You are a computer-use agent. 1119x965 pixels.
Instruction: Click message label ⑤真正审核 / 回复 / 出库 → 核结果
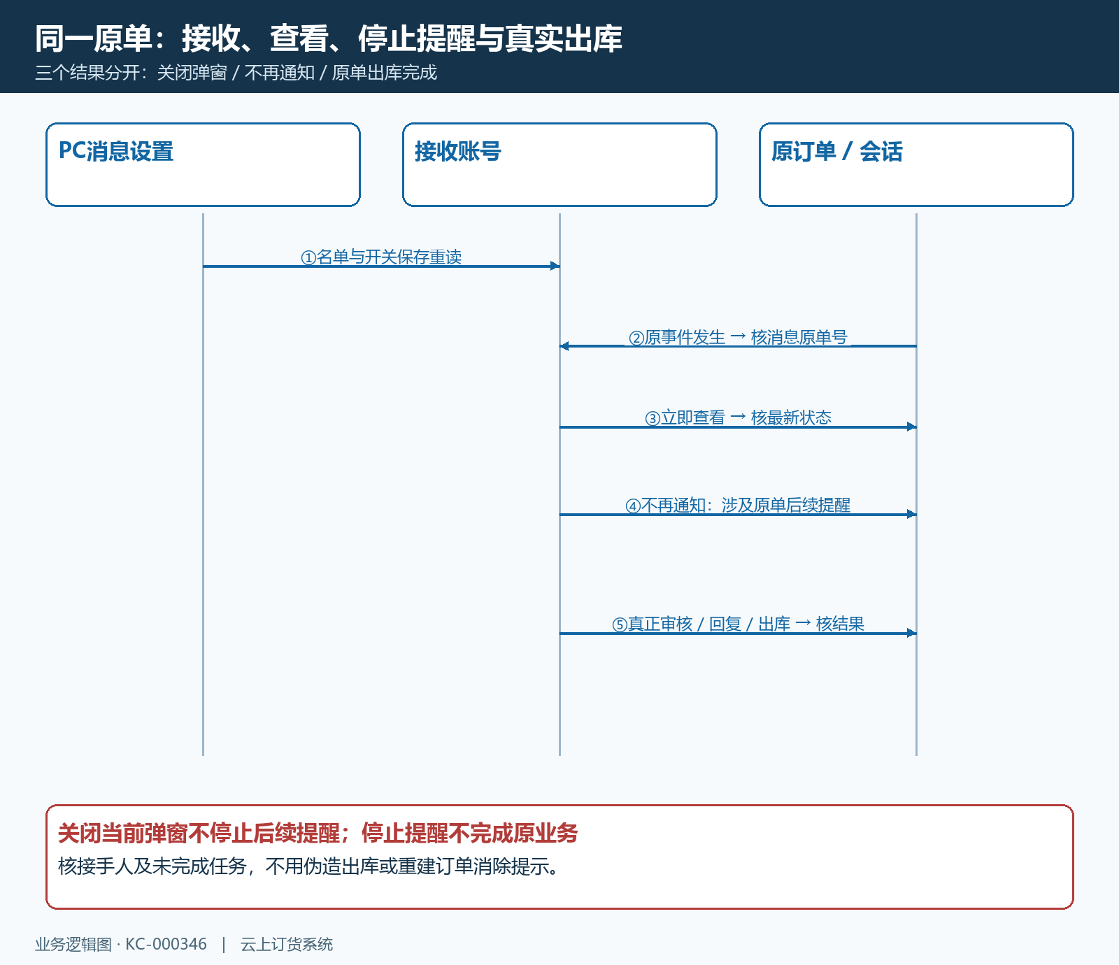coord(738,624)
